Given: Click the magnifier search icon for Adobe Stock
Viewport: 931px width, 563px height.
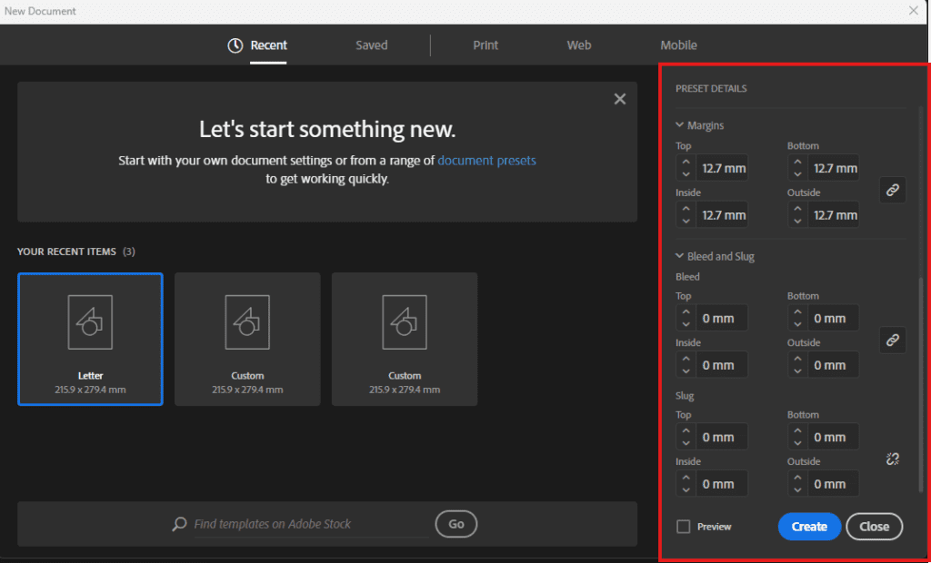Looking at the screenshot, I should [180, 524].
